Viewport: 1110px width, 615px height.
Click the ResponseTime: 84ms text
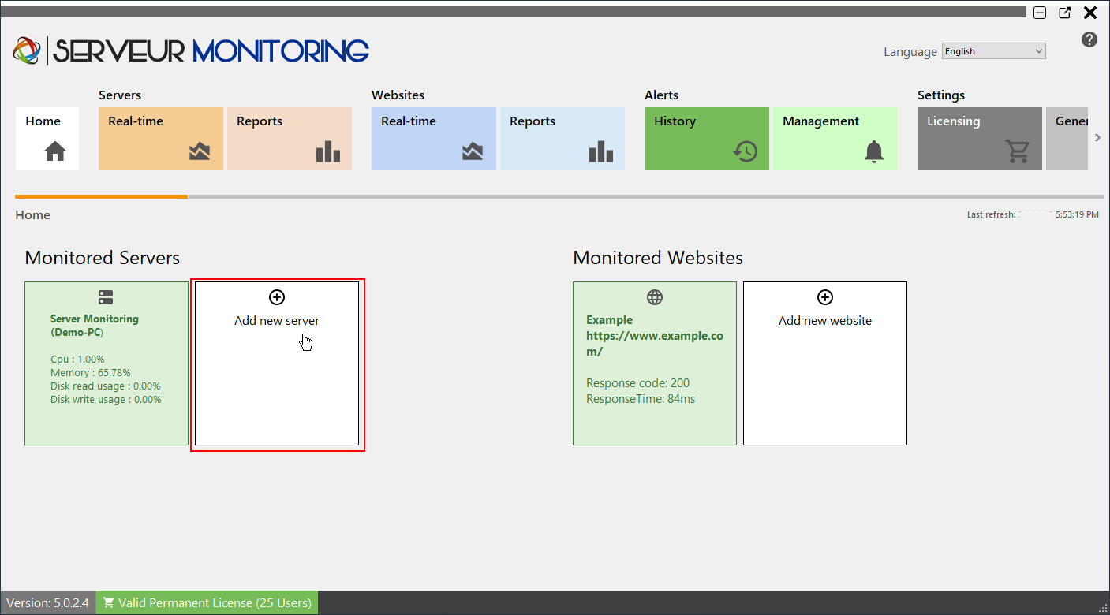pos(641,399)
